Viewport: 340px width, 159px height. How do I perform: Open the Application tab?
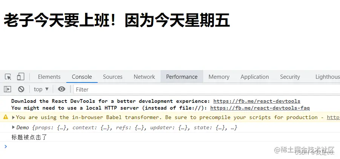point(254,77)
